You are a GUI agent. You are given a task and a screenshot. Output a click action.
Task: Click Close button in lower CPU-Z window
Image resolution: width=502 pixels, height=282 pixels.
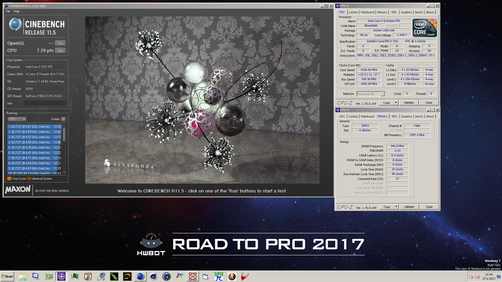click(x=429, y=207)
